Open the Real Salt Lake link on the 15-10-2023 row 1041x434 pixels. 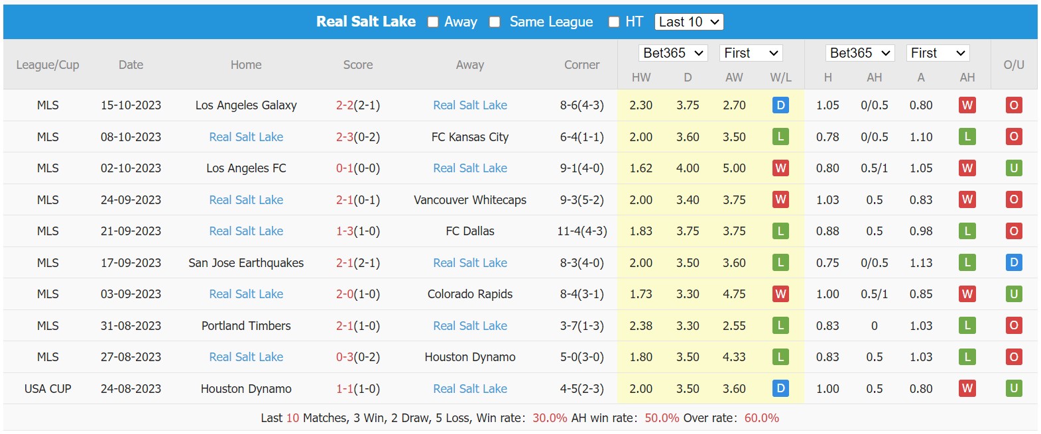(469, 105)
